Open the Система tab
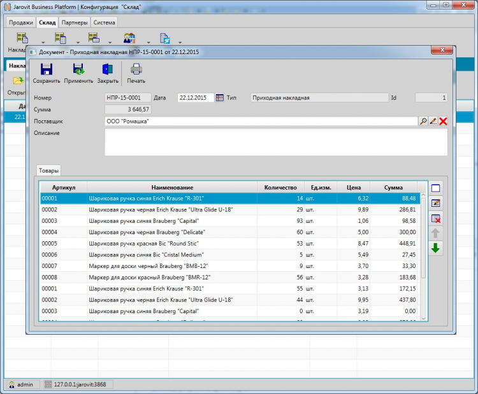This screenshot has width=478, height=394. pos(105,22)
